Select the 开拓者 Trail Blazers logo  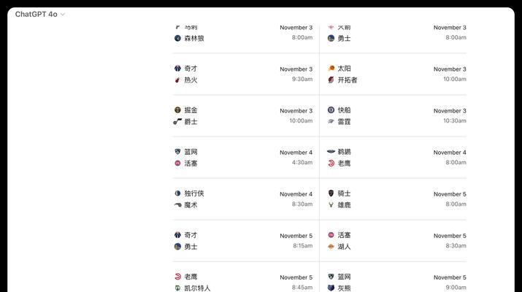click(331, 80)
